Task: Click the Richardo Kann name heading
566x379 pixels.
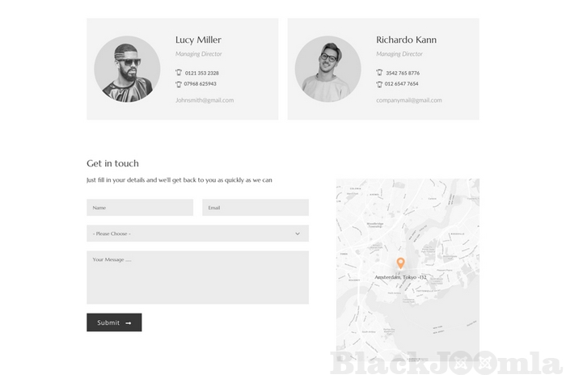Action: point(406,40)
